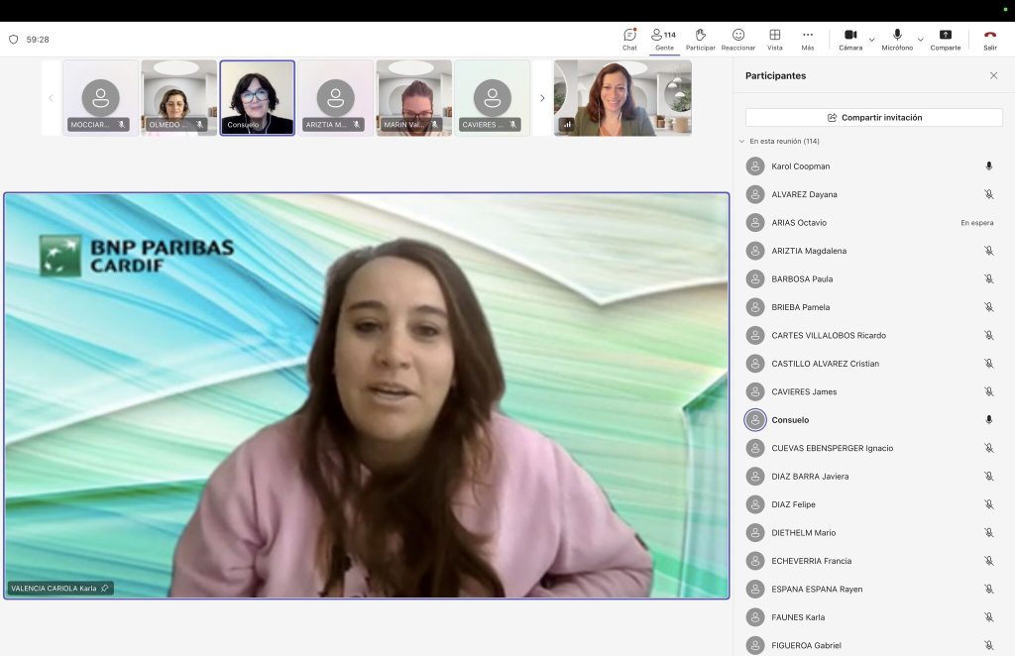Collapse the 'En esta reunión (114)' section
Image resolution: width=1015 pixels, height=656 pixels.
click(x=741, y=141)
